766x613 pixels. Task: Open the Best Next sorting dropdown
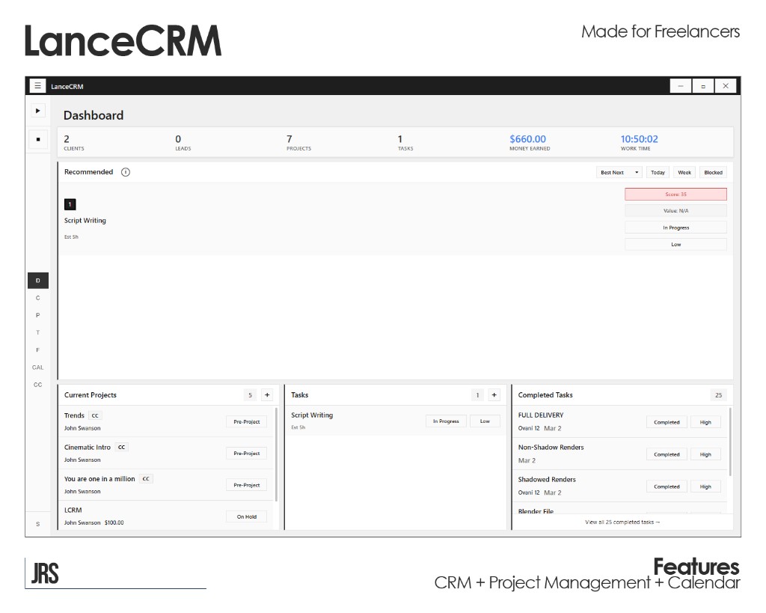619,172
